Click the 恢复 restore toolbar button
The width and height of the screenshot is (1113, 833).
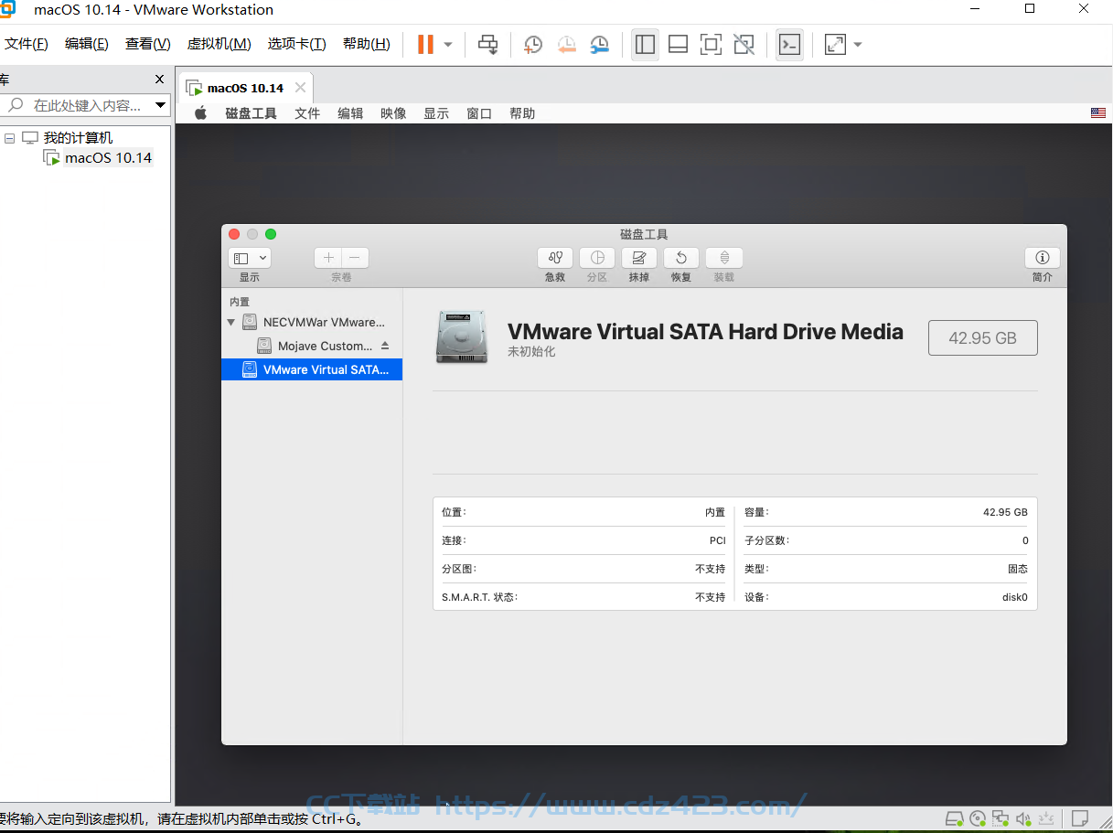pos(681,258)
